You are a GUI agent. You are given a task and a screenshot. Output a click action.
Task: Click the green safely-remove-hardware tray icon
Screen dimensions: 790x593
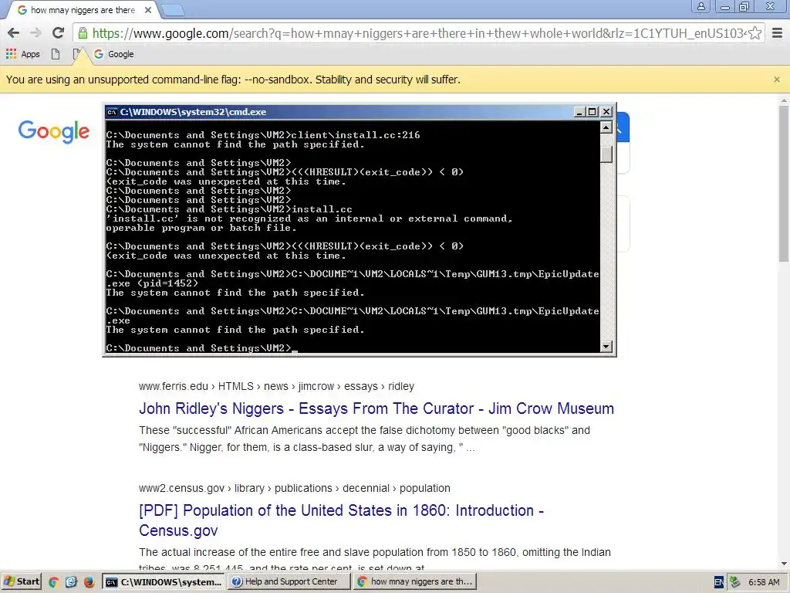click(735, 582)
